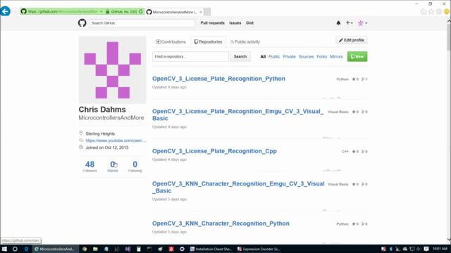Click the GitHub octocat logo in header
451x253 pixels.
click(82, 22)
